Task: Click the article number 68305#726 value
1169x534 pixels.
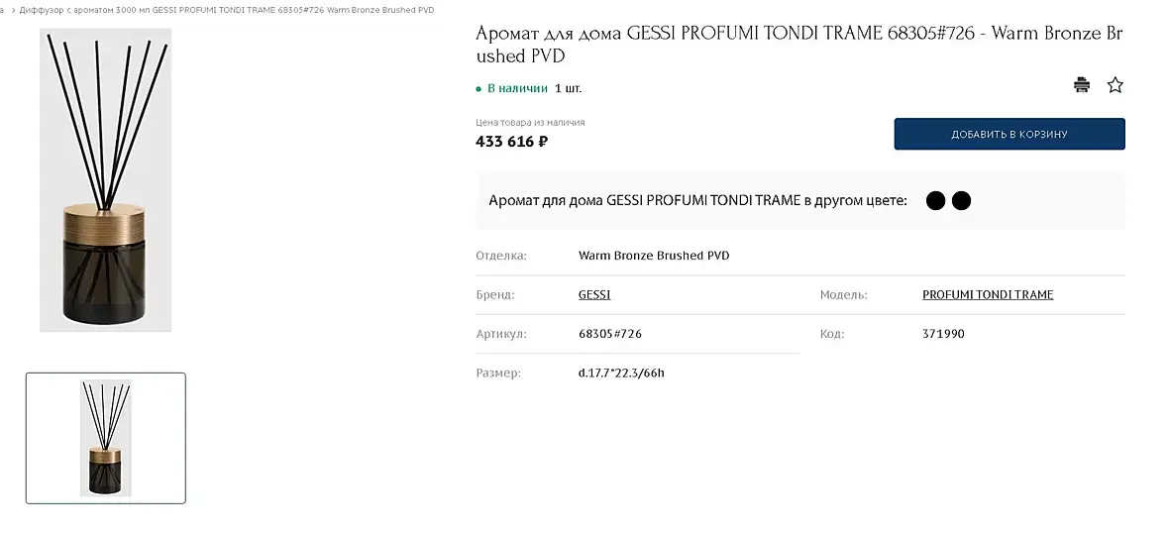Action: (609, 334)
